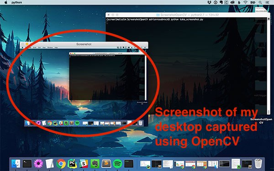
Task: Open Finder from the Dock
Action: pos(16,164)
